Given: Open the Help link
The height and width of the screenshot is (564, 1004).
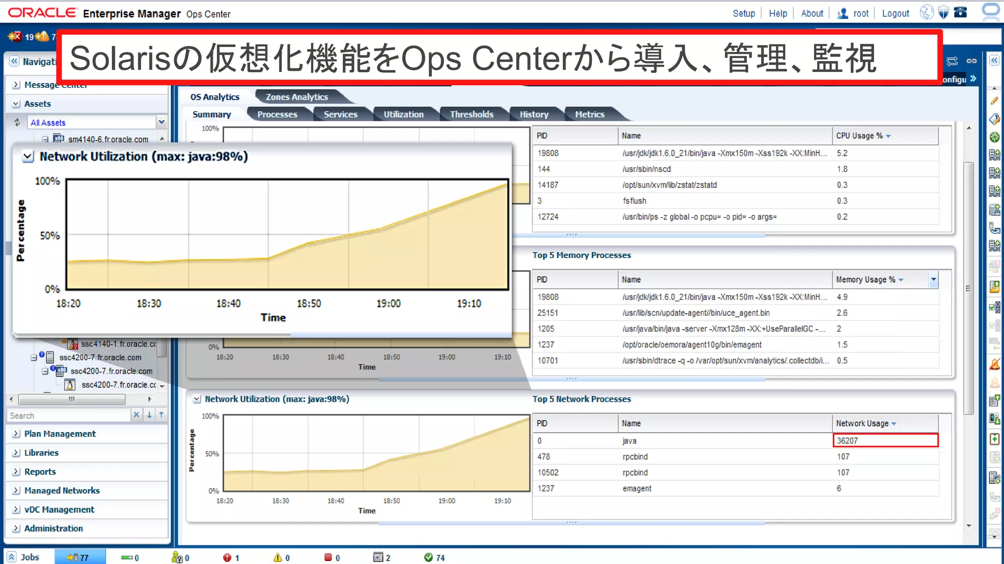Looking at the screenshot, I should point(778,13).
